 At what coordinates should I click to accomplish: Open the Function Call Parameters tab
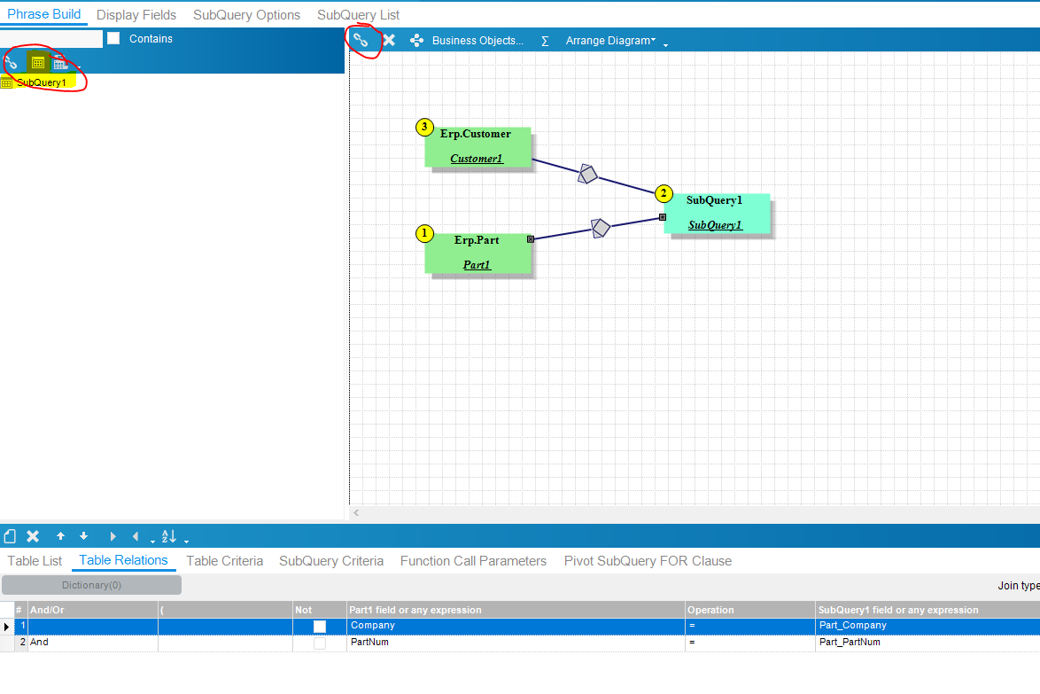(473, 561)
